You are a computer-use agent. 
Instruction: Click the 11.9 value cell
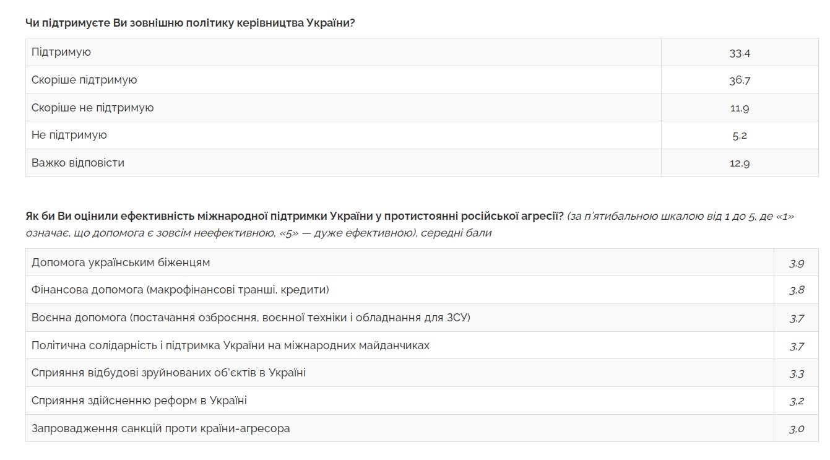point(740,108)
